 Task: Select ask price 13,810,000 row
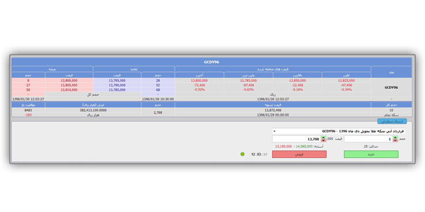(69, 90)
